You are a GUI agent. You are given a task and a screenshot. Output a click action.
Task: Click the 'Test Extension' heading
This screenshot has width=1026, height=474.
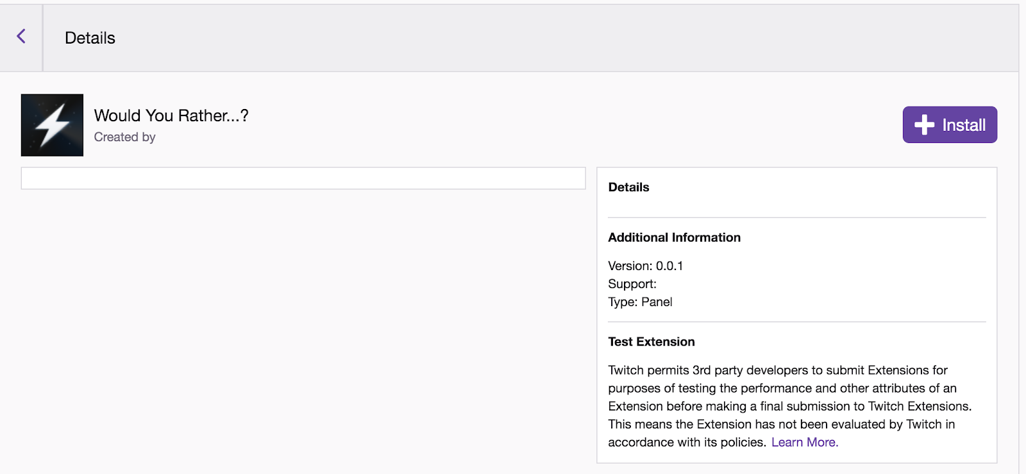coord(652,342)
